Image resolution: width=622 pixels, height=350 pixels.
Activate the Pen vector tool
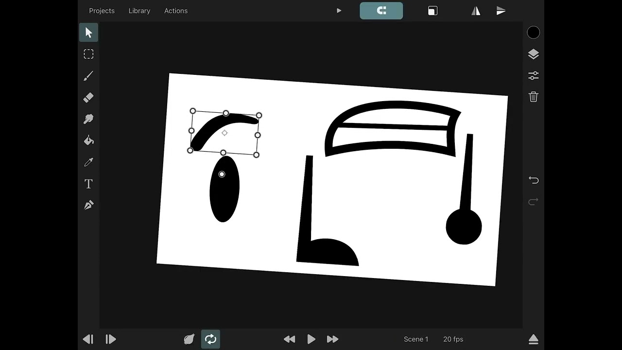(x=88, y=205)
